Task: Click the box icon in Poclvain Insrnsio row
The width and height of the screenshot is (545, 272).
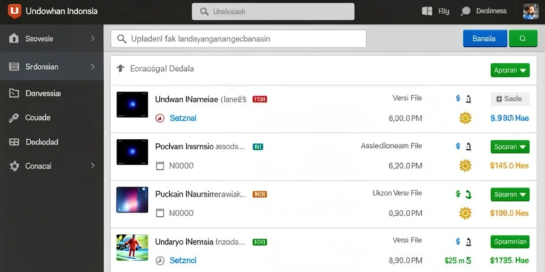Action: coord(160,166)
